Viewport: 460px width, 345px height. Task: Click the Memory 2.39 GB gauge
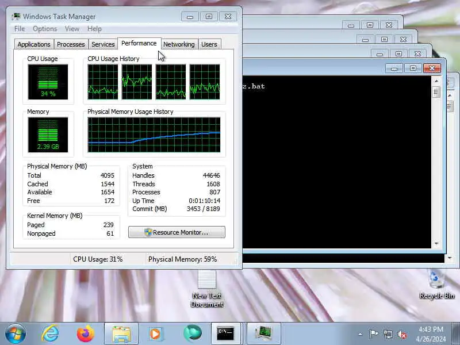coord(48,135)
